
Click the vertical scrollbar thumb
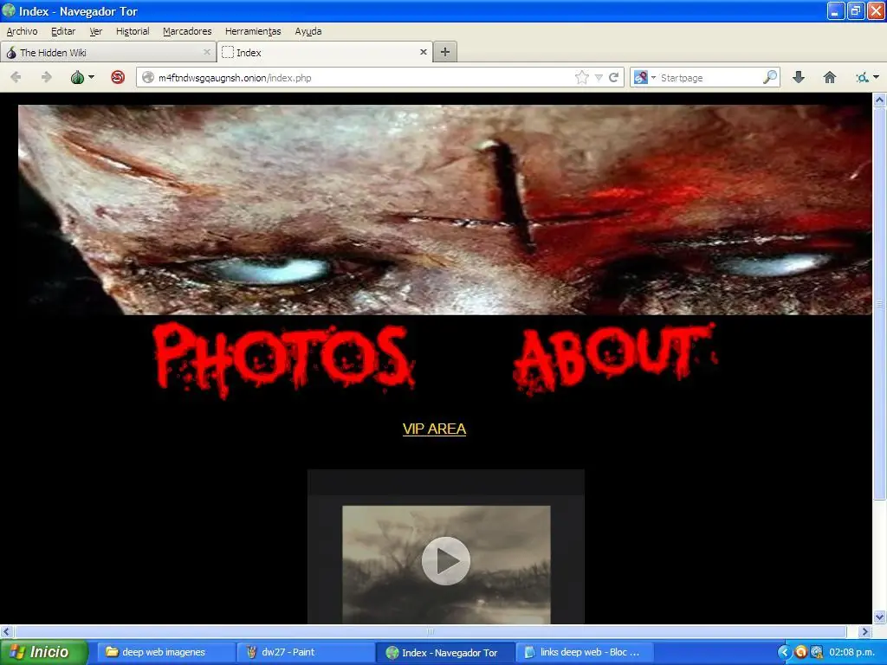coord(880,304)
